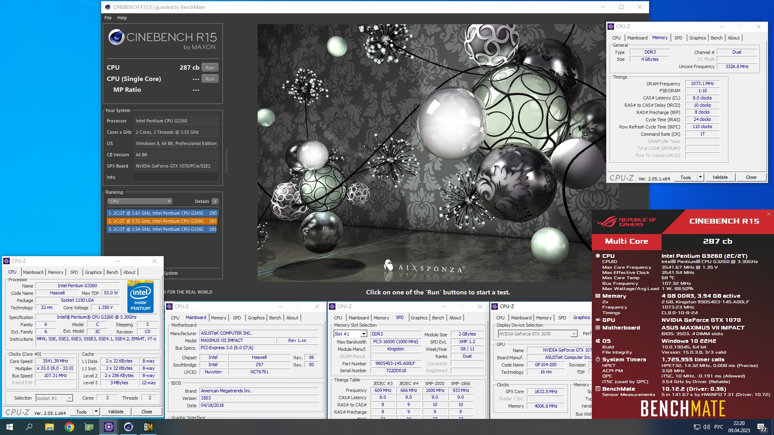Image resolution: width=774 pixels, height=435 pixels.
Task: Launch Google Chrome from taskbar
Action: point(69,427)
